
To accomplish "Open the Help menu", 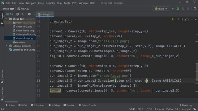I will pos(93,3).
